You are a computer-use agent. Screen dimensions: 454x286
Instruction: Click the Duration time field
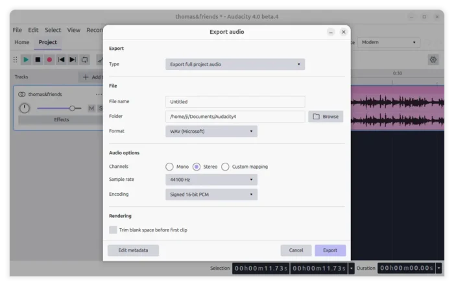[x=407, y=268]
